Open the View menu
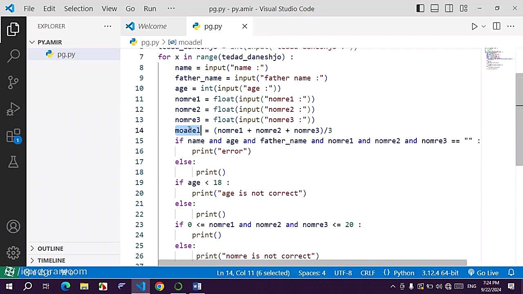This screenshot has height=294, width=523. 109,9
